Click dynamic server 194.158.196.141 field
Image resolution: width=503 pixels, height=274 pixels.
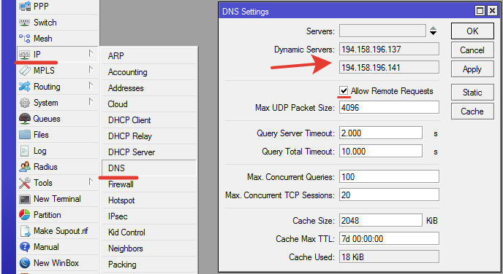click(x=389, y=68)
